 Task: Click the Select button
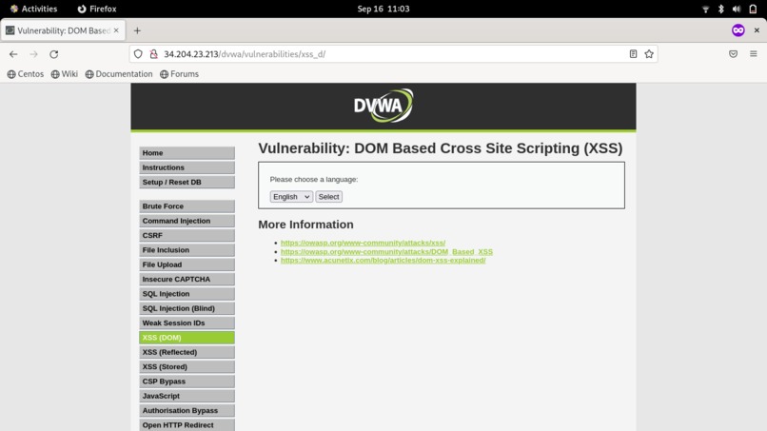pos(328,197)
